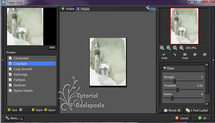This screenshot has height=123, width=215.
Task: Click the SkinEven preset page icon
Action: [x=10, y=85]
